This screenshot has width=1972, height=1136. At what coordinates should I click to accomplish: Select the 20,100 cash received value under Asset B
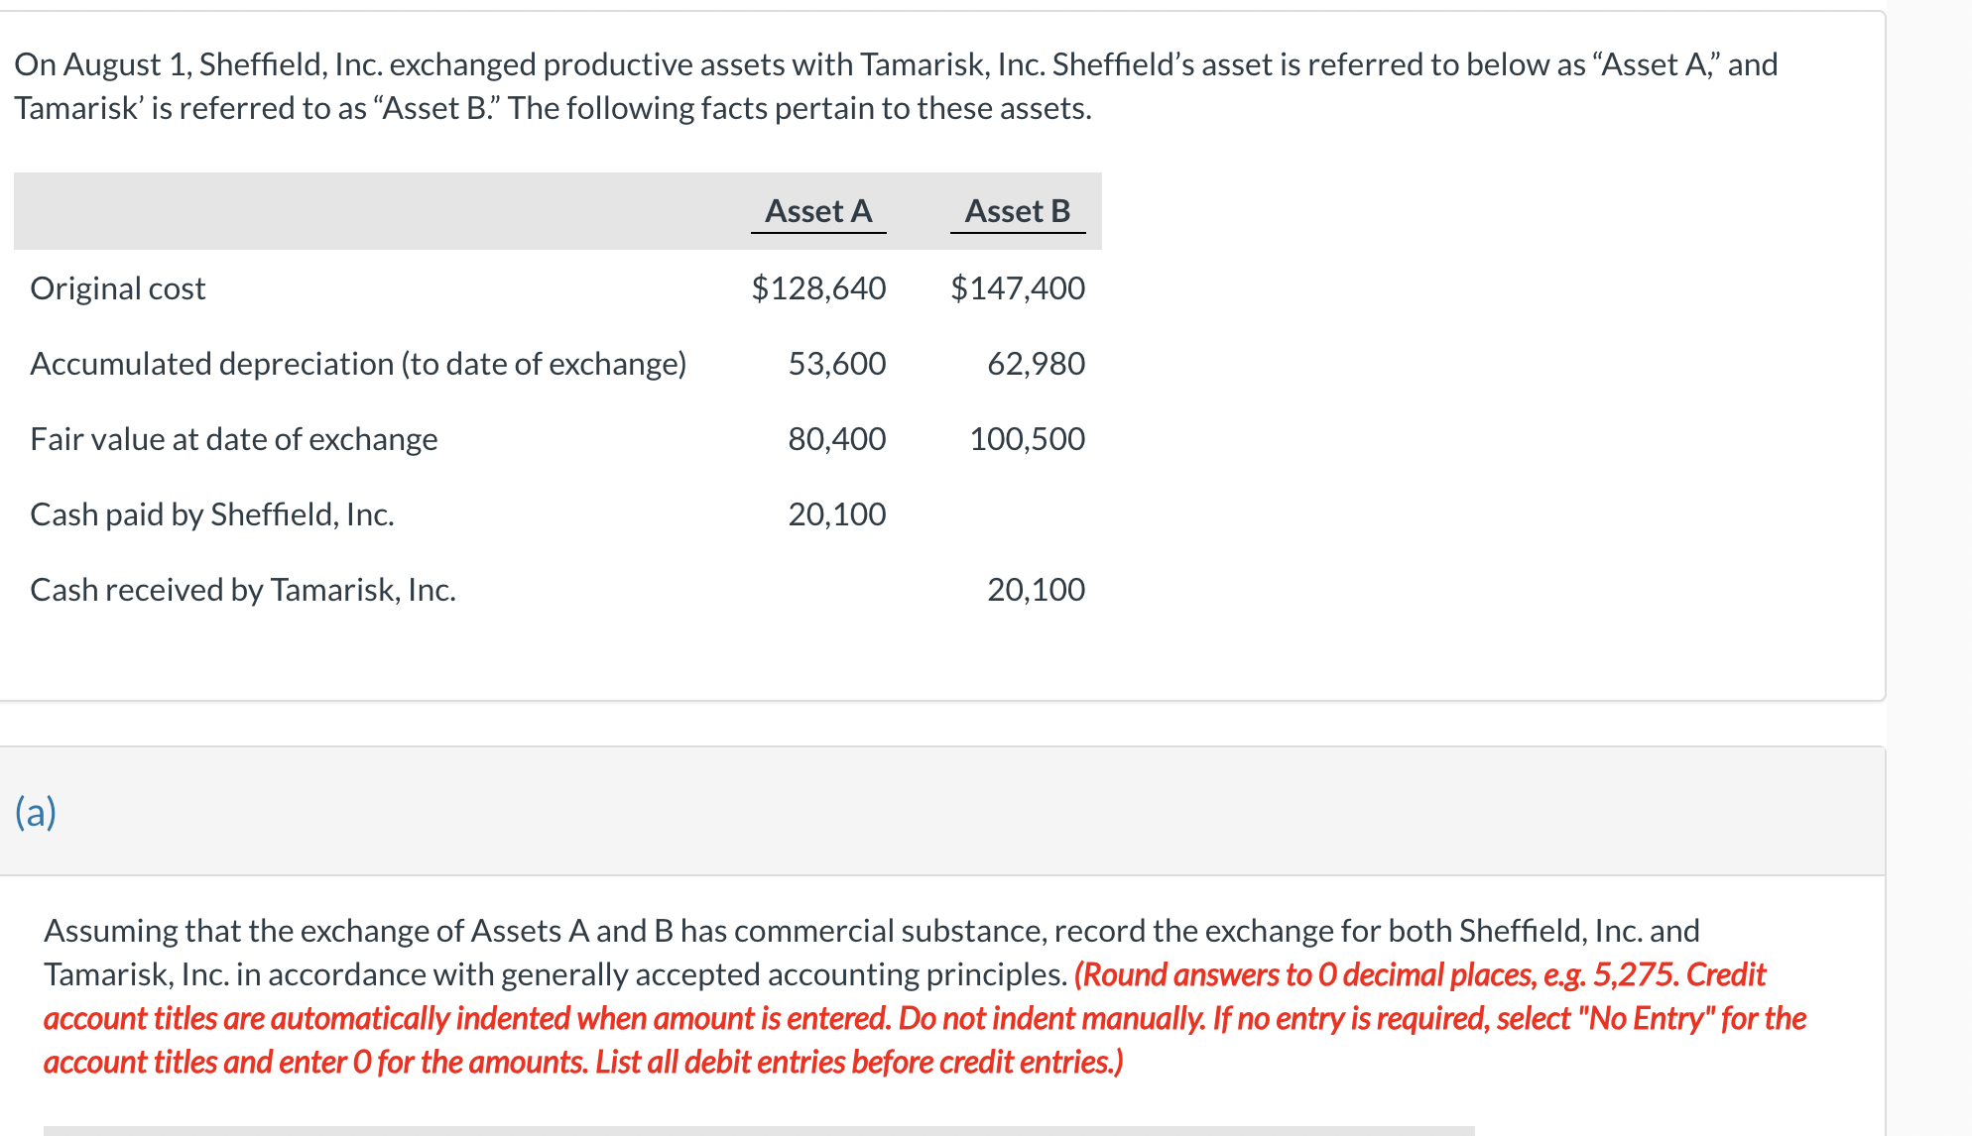[1036, 590]
